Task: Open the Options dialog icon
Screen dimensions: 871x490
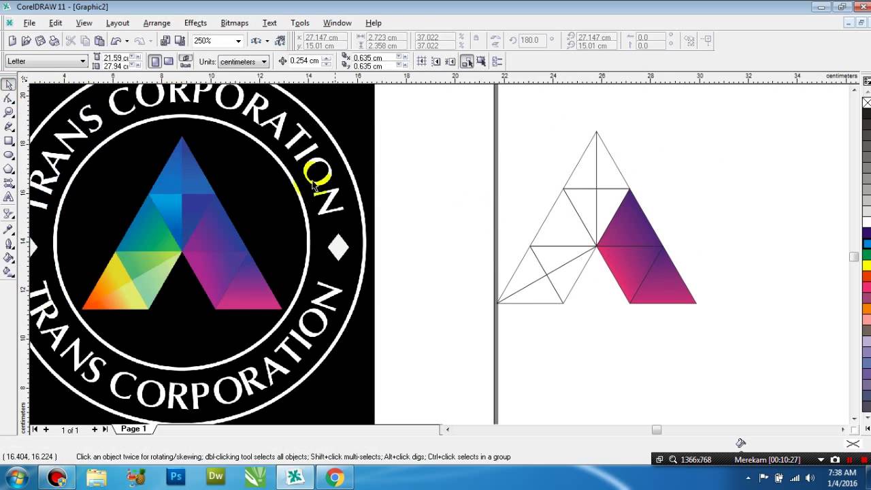Action: [x=497, y=61]
